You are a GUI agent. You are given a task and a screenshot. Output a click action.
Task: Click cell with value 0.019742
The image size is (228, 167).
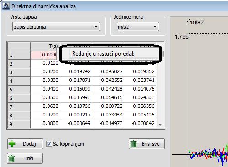pyautogui.click(x=76, y=71)
